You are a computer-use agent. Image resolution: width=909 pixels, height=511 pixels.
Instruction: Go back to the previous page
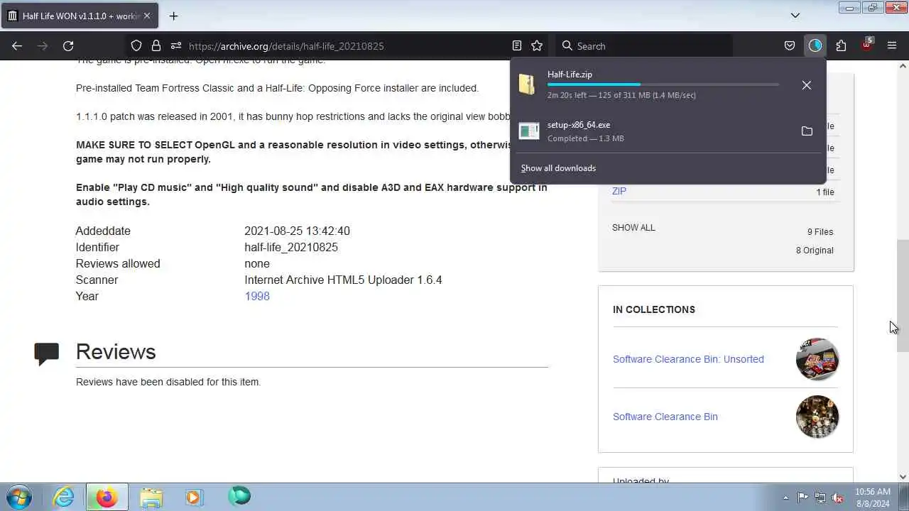coord(17,45)
